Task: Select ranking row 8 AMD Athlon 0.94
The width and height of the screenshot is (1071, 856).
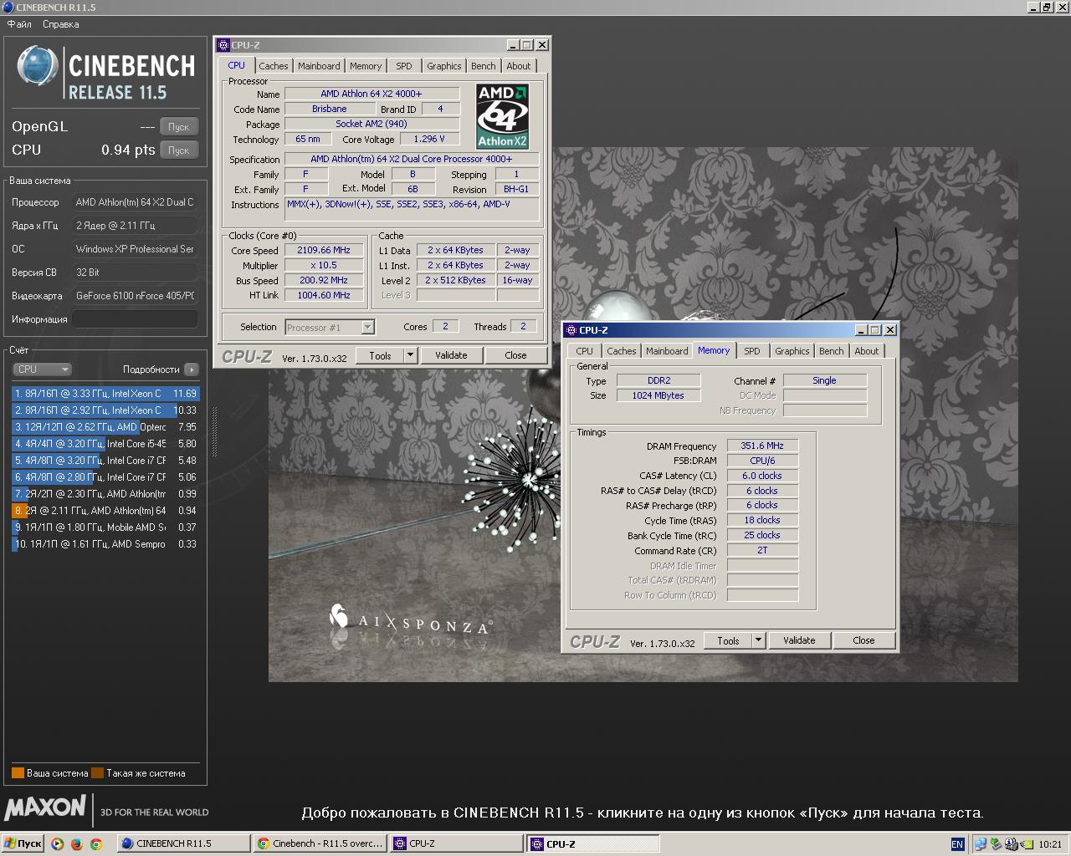Action: (105, 511)
